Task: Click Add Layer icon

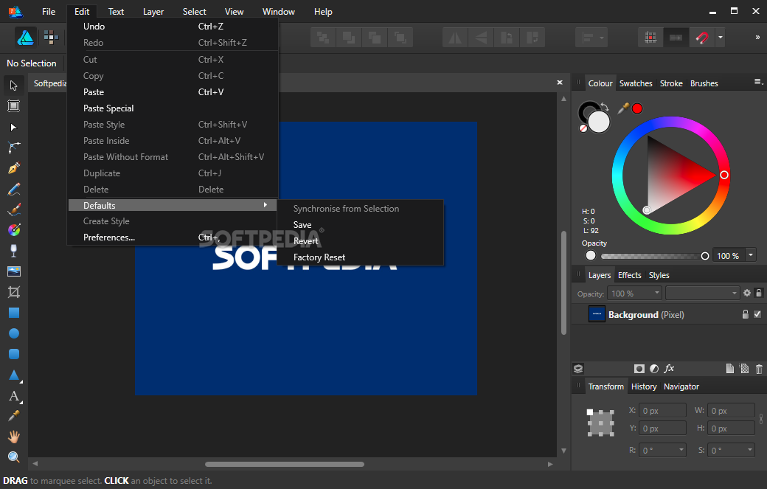Action: point(730,369)
